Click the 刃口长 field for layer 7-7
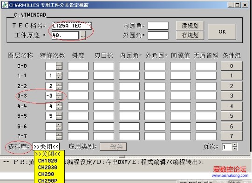 [104, 136]
